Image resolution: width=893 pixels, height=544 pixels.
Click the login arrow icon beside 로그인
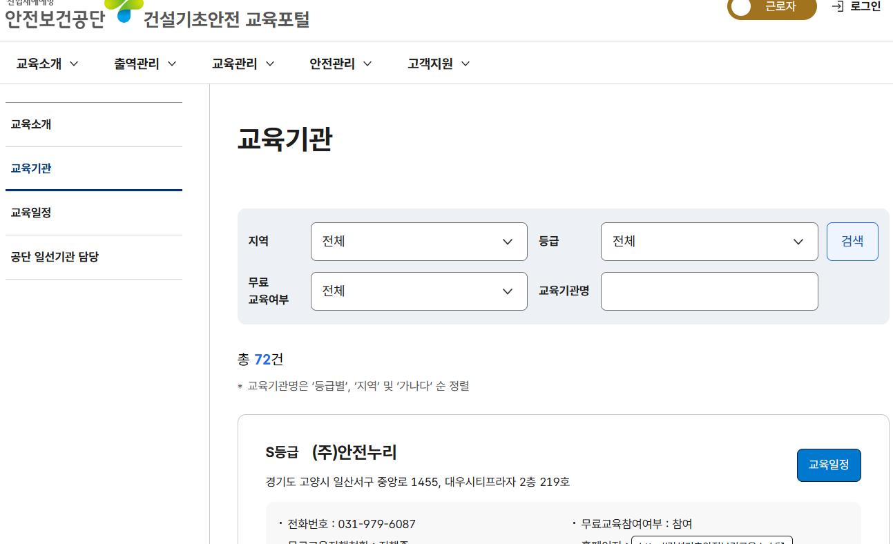838,6
